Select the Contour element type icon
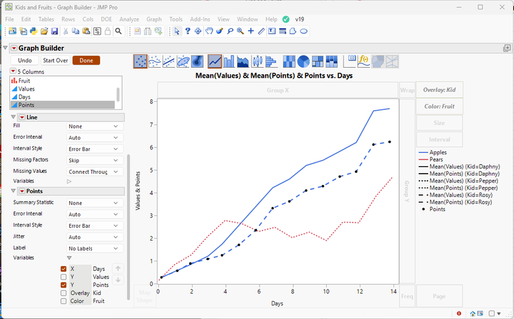The image size is (514, 319). click(197, 61)
